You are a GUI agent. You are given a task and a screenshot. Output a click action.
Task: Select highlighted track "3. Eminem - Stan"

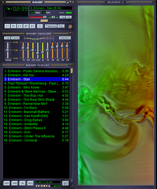click(36, 79)
